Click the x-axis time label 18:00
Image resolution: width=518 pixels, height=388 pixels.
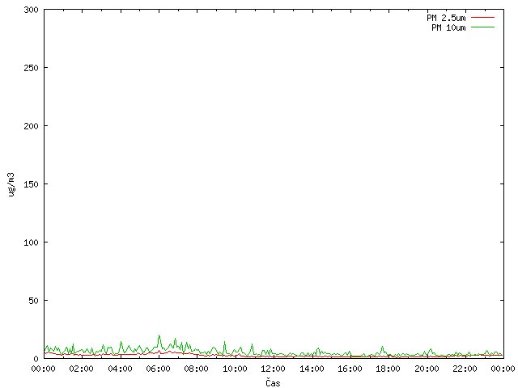click(x=388, y=369)
